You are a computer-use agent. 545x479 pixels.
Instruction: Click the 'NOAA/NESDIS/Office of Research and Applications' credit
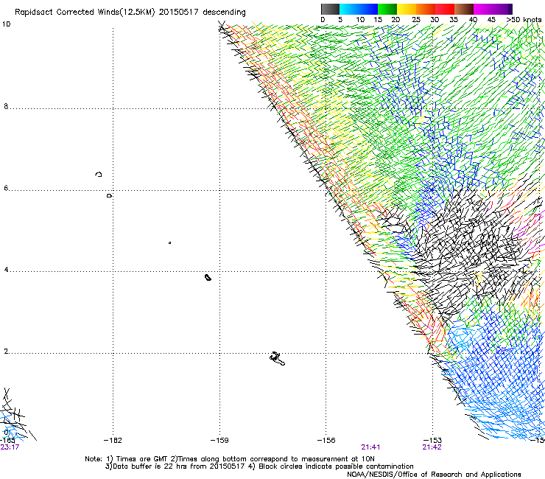click(434, 475)
